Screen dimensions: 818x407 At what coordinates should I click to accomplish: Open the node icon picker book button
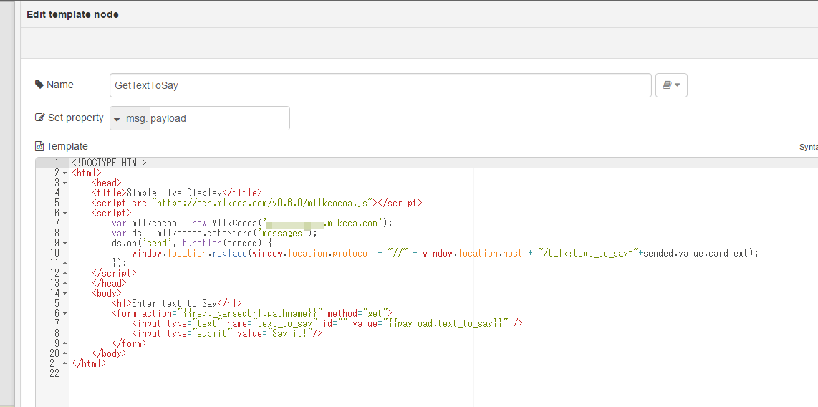click(x=671, y=85)
